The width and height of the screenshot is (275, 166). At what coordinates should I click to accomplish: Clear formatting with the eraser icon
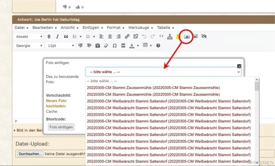[106, 45]
